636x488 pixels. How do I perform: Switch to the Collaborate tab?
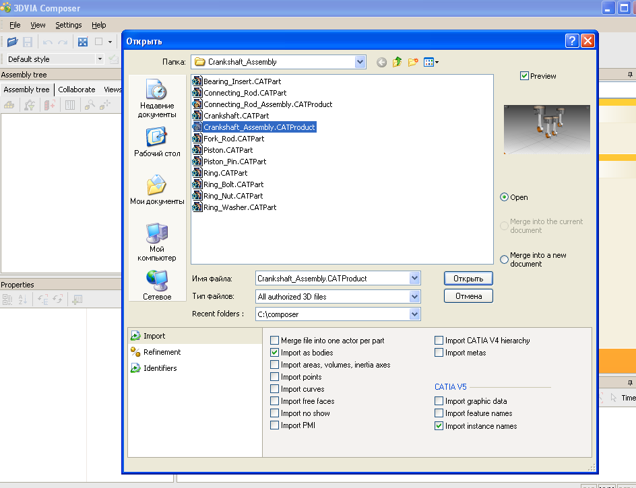click(77, 90)
